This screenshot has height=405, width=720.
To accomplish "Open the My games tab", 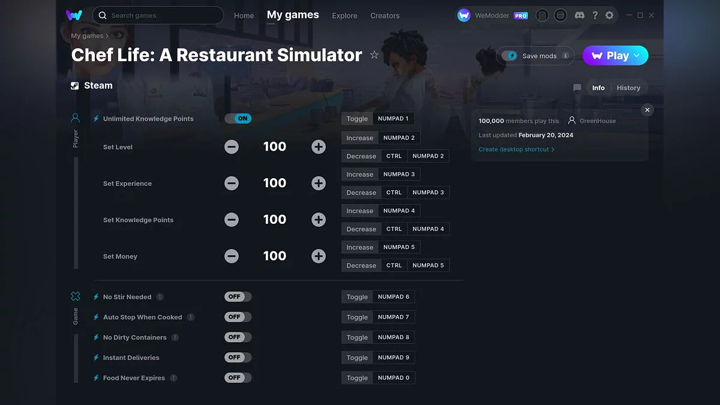I will 293,15.
